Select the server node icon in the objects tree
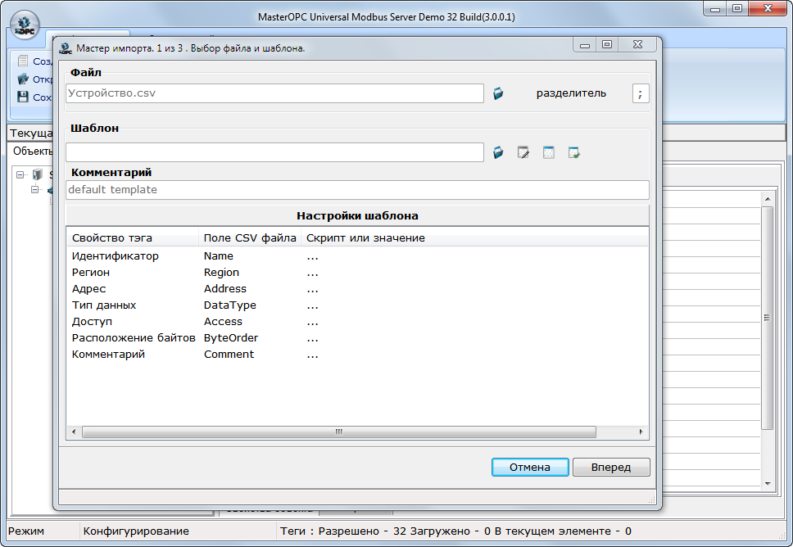The image size is (793, 547). [x=38, y=174]
